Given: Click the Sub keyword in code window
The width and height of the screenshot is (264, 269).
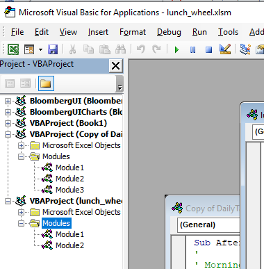Looking at the screenshot, I should (x=202, y=243).
